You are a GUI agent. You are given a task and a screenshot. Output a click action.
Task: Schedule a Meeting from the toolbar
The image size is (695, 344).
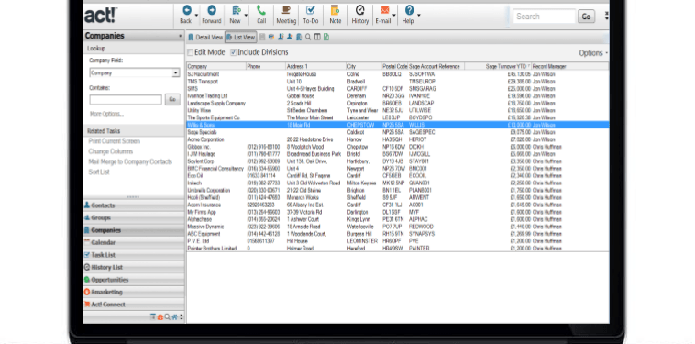pos(286,15)
